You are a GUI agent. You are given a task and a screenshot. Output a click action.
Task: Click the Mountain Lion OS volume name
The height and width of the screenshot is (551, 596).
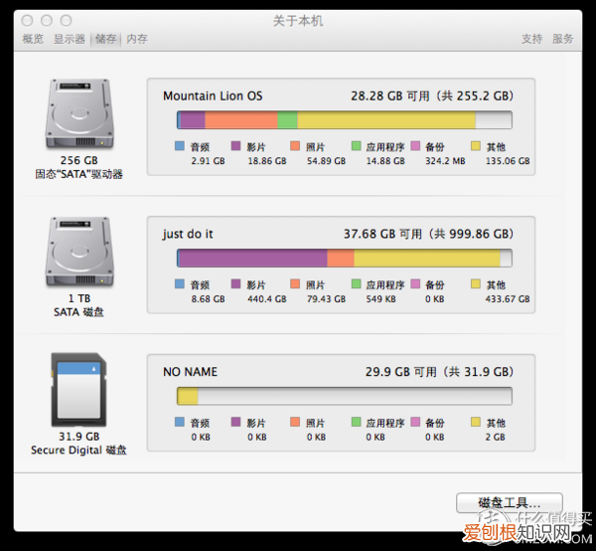213,95
